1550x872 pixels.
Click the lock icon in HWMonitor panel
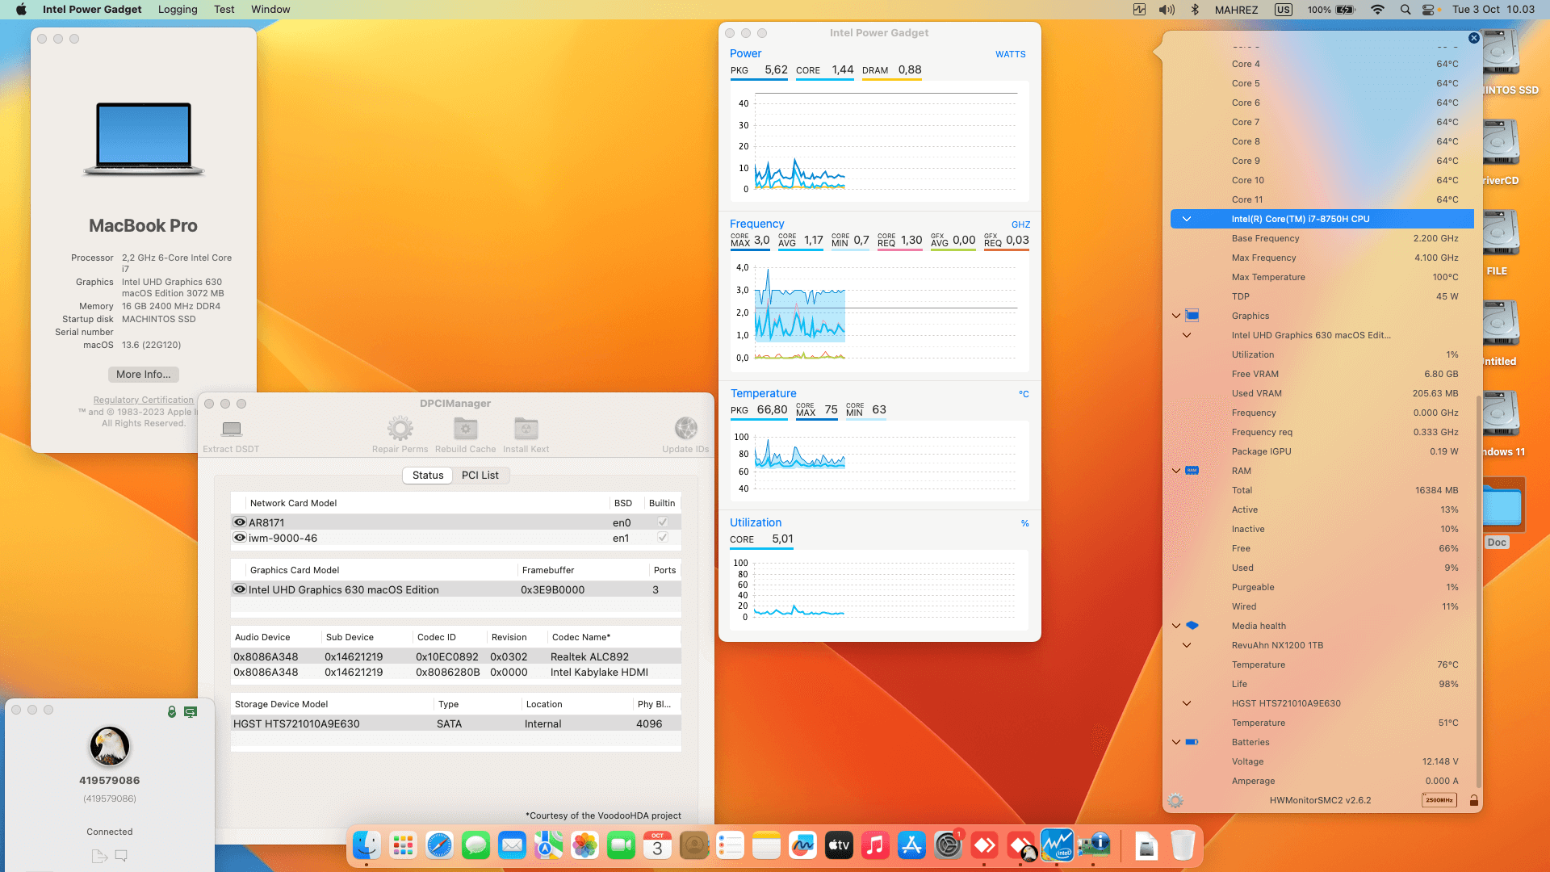(x=1474, y=801)
